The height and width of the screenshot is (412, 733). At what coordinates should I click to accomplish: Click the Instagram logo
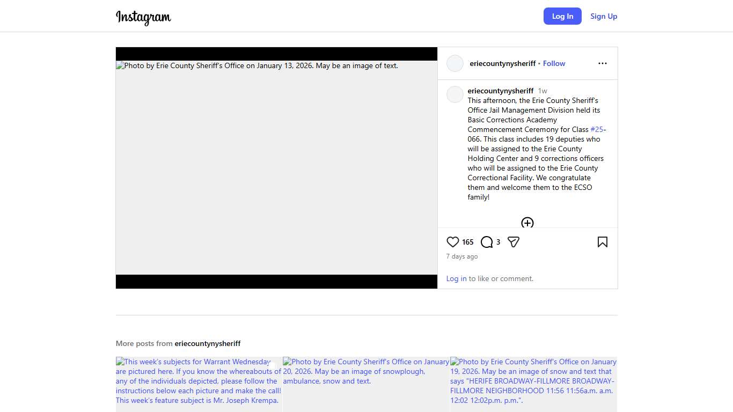coord(143,17)
